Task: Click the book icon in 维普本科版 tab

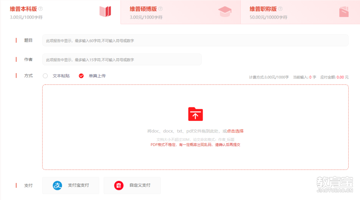Action: [x=105, y=11]
